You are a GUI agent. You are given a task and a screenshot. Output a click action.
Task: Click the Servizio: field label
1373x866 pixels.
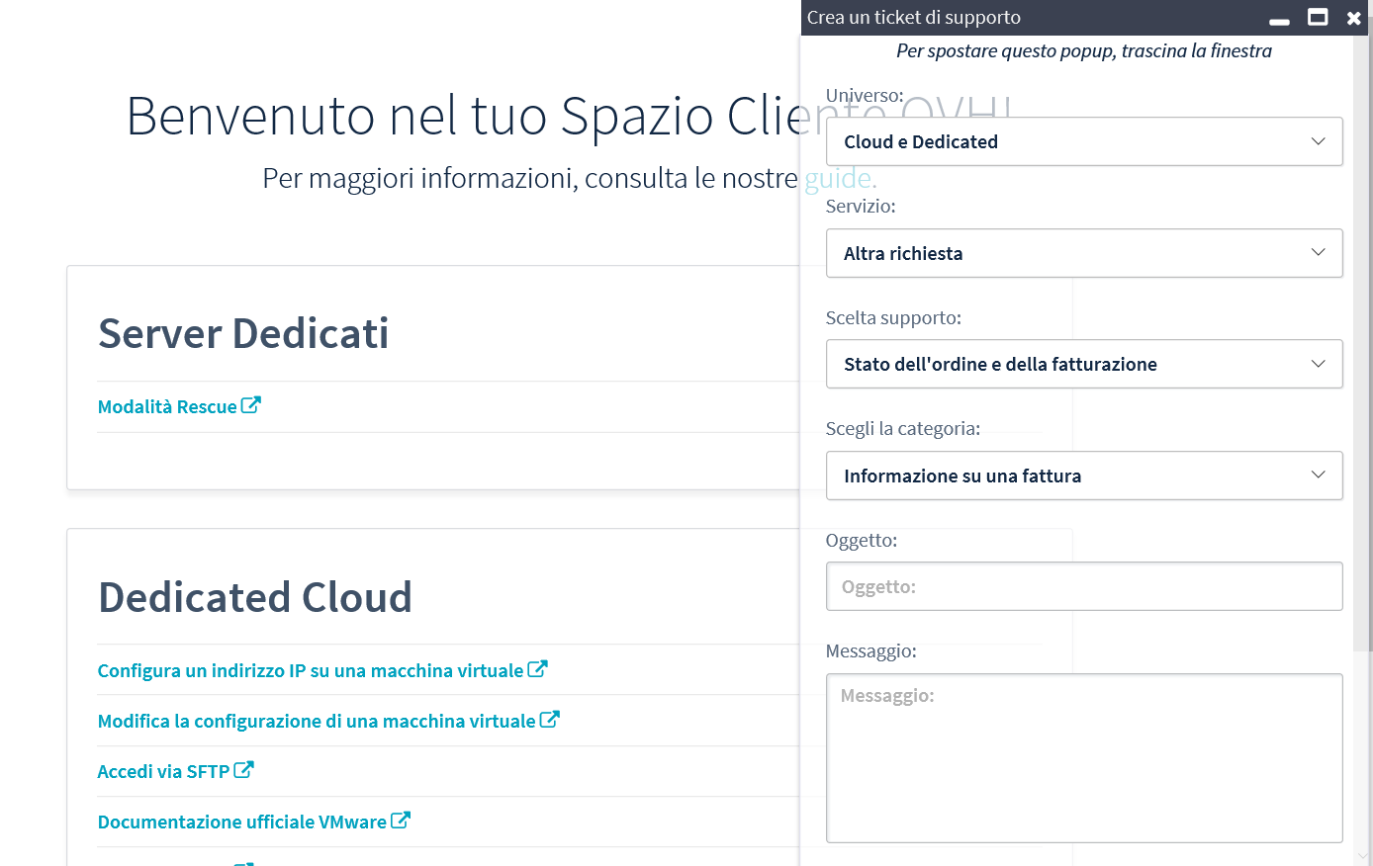[861, 206]
